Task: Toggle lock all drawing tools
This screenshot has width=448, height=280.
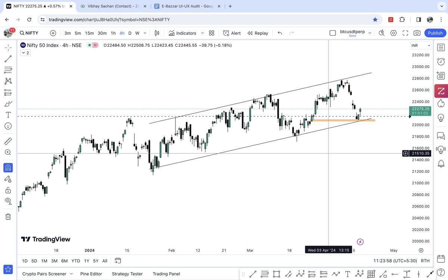Action: [8, 190]
